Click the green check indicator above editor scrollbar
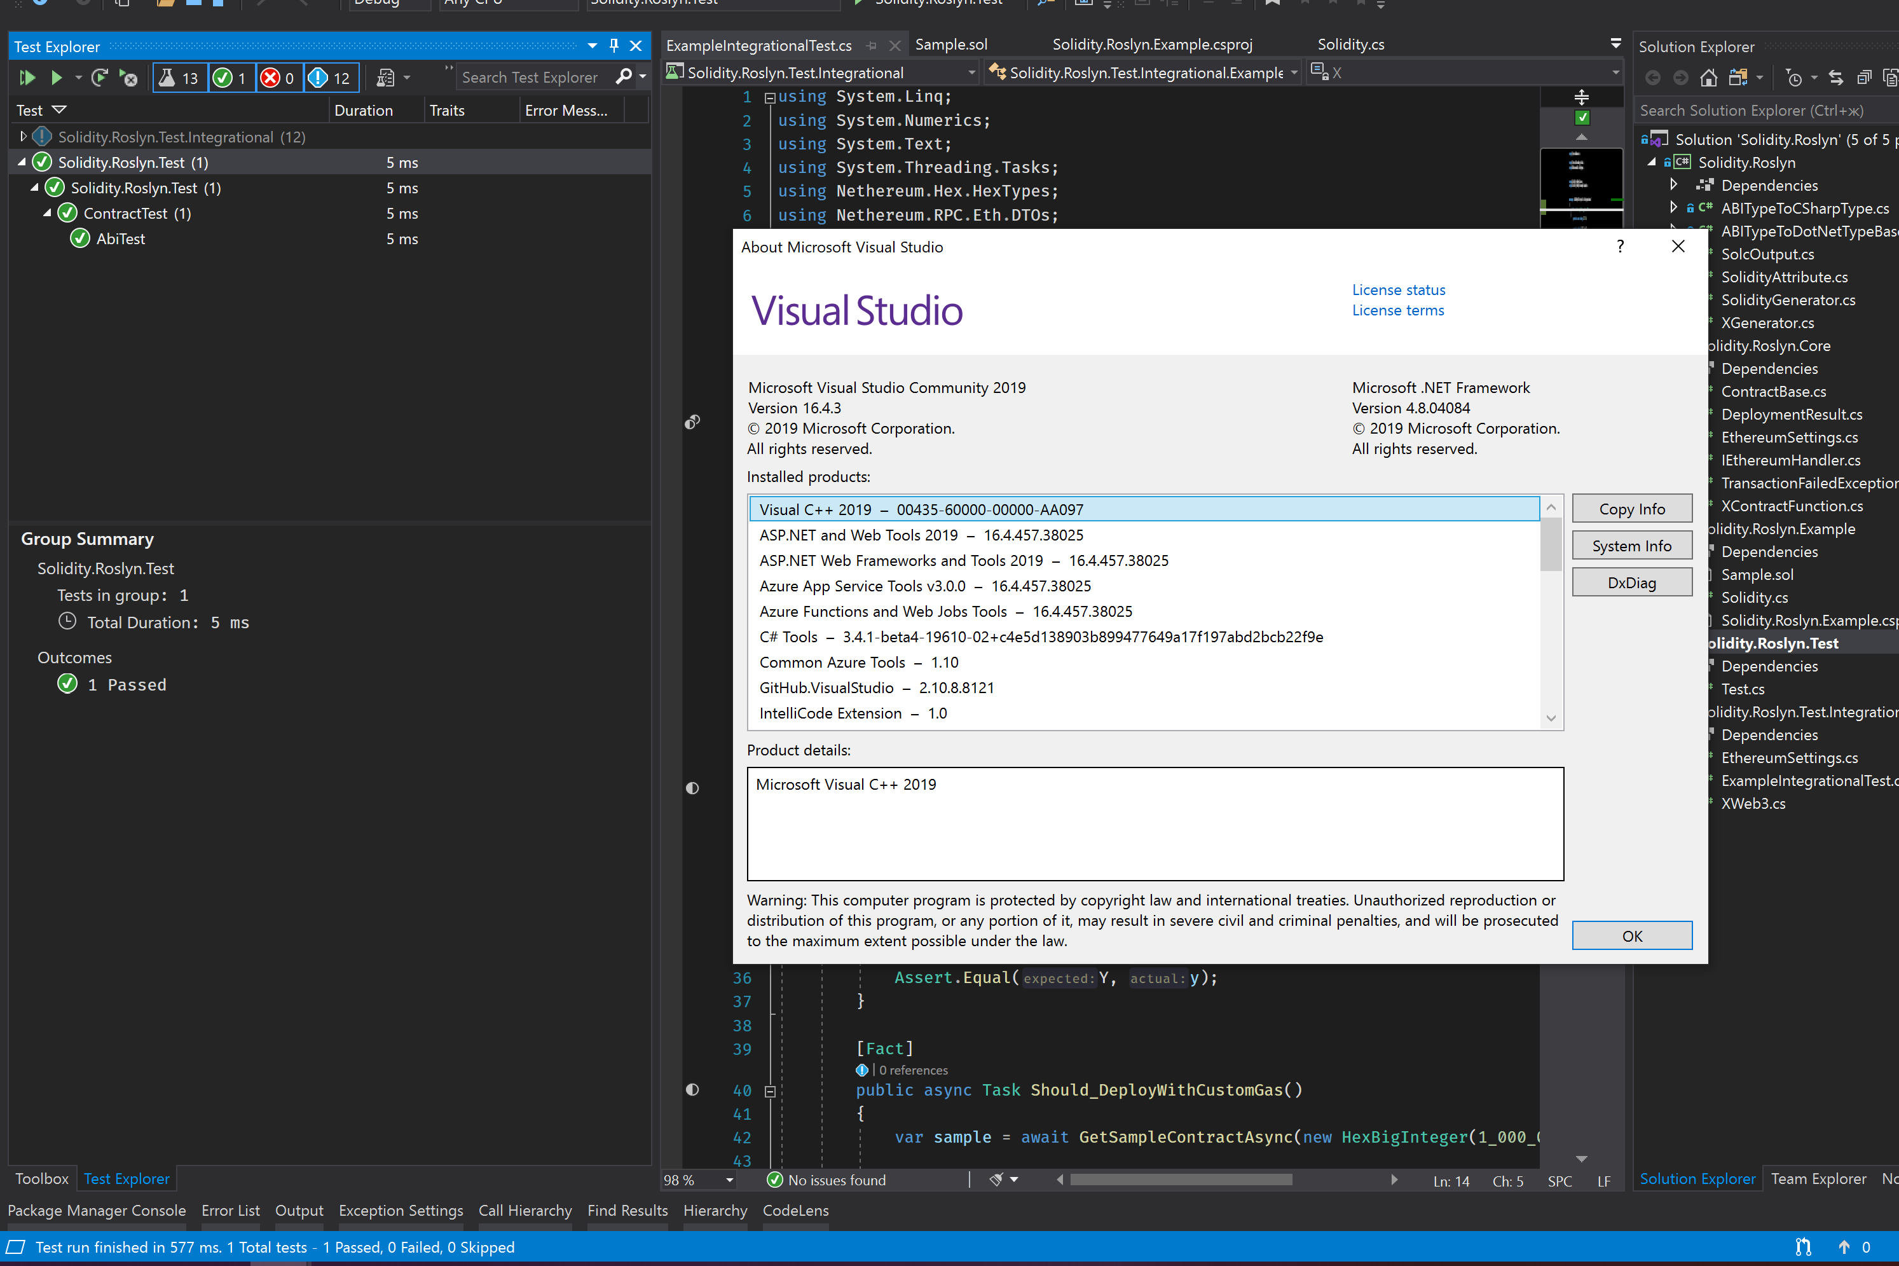Viewport: 1899px width, 1266px height. click(x=1582, y=118)
